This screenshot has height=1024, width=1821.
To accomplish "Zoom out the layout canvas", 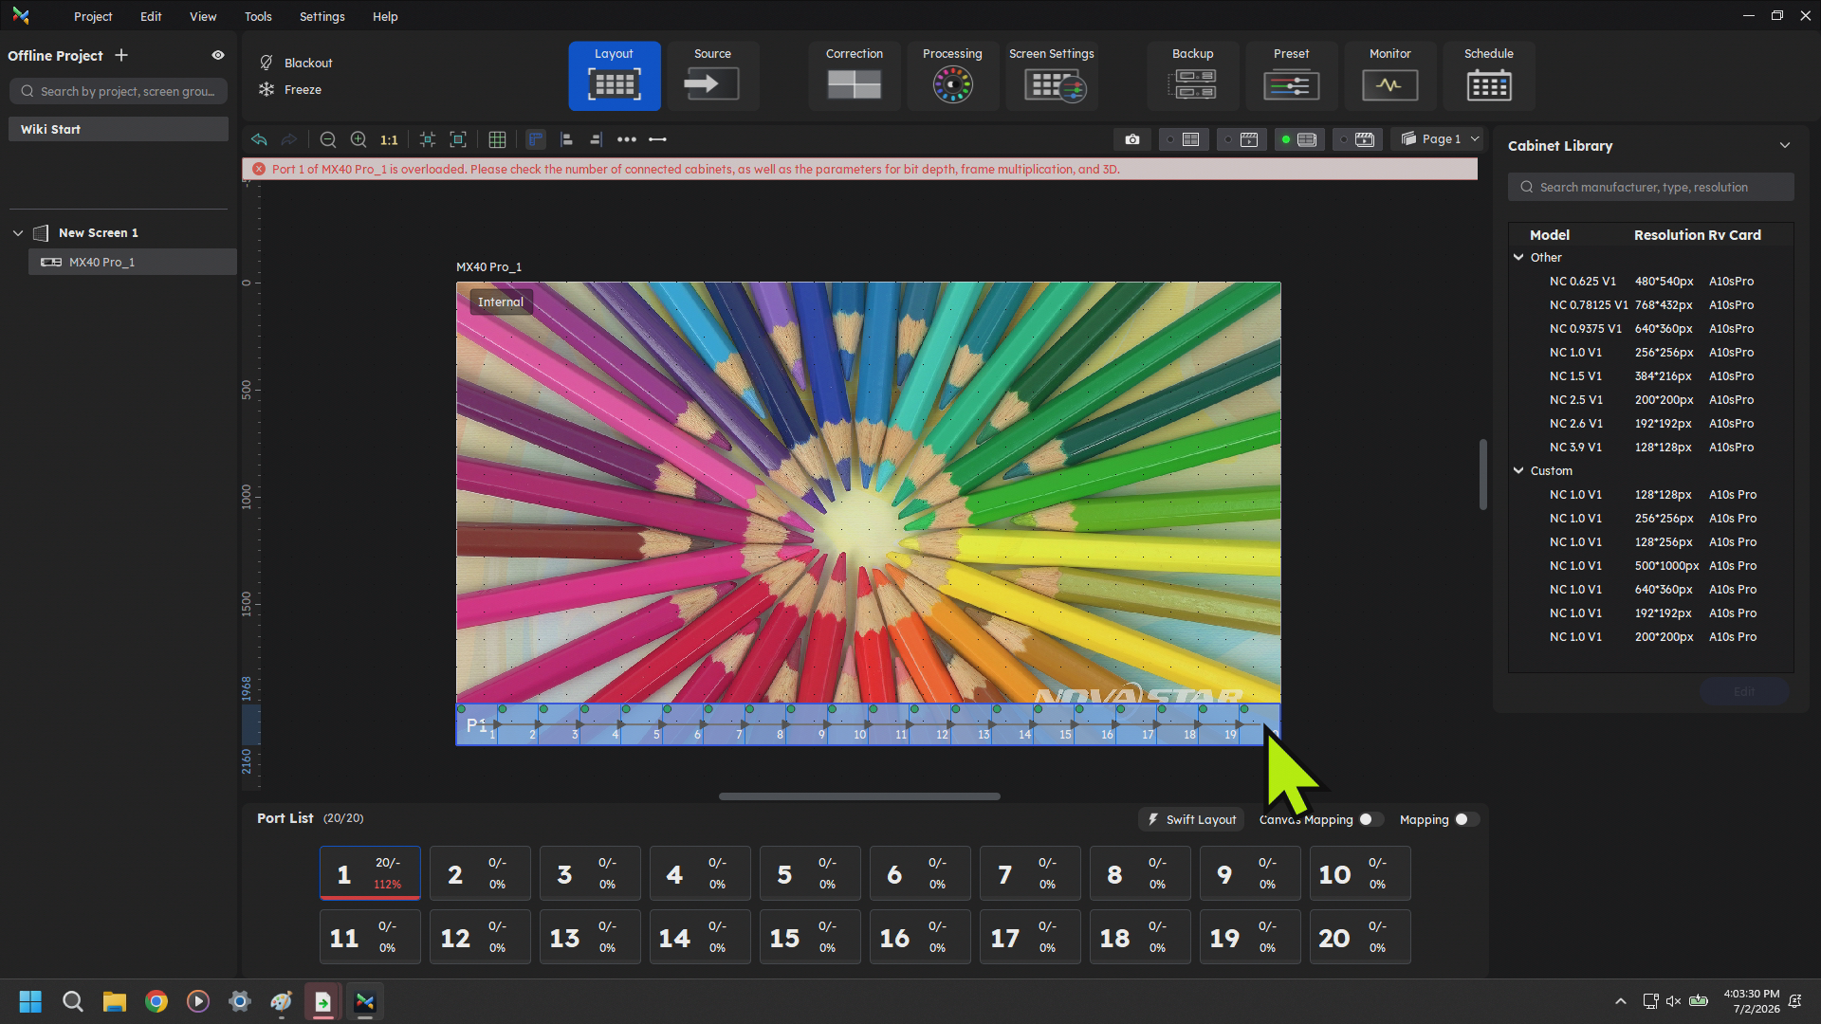I will (328, 139).
